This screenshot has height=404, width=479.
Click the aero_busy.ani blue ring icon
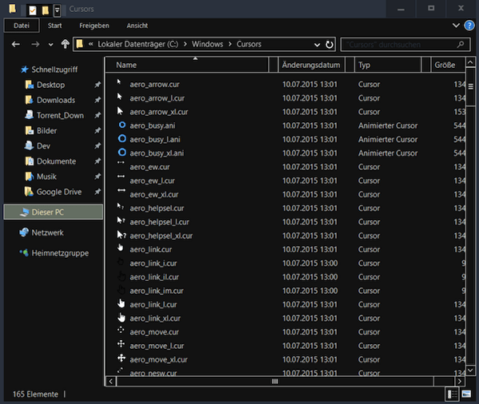click(x=122, y=125)
